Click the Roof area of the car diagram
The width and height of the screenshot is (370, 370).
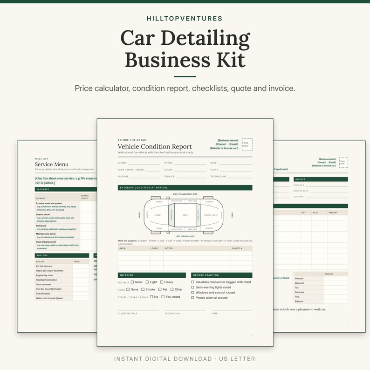pyautogui.click(x=185, y=215)
